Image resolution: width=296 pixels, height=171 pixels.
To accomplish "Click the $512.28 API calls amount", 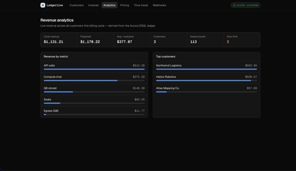I will click(139, 65).
